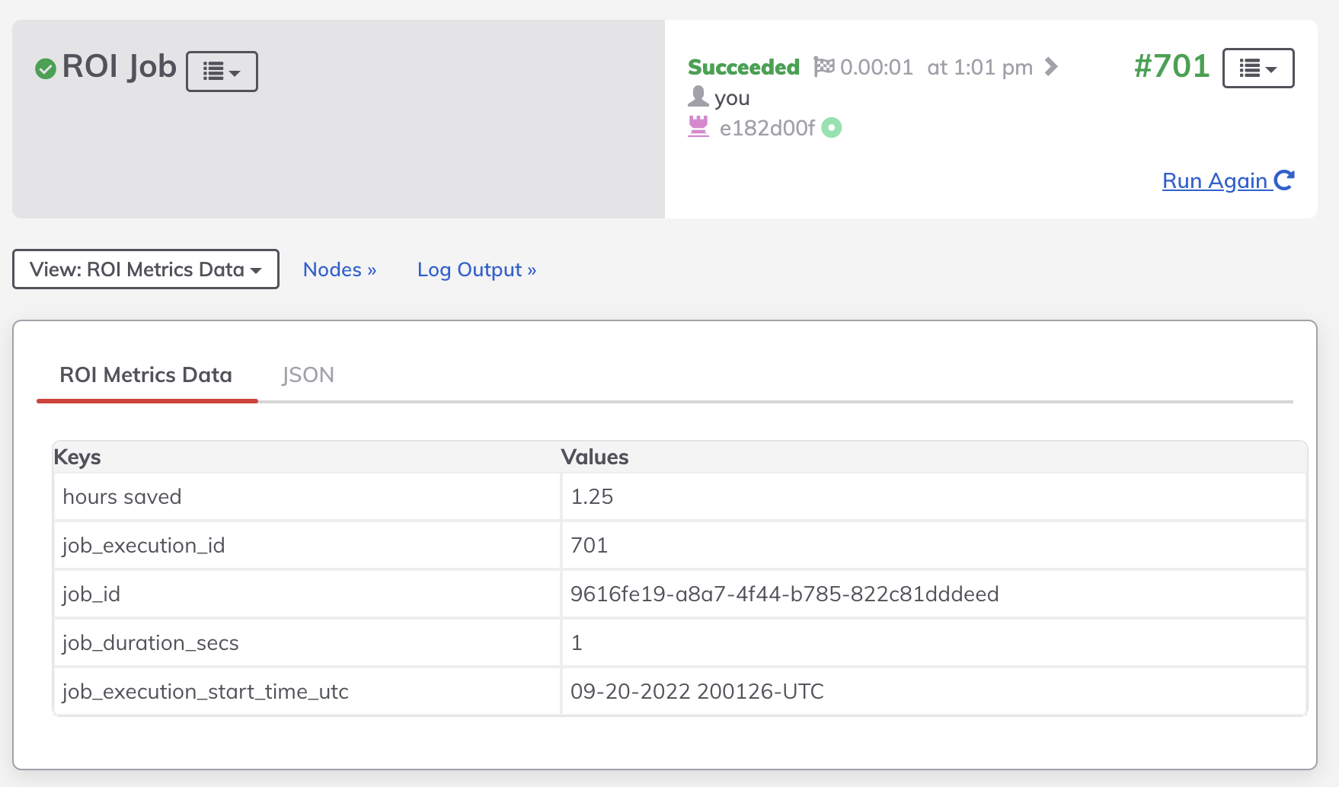Expand the job actions menu next to ROI Job
Screen dimensions: 1339x787
point(222,72)
